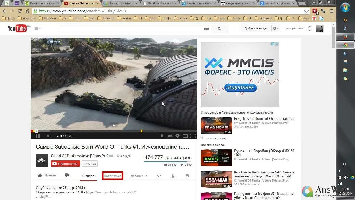
Task: Expand the player controls arrow
Action: (114, 125)
